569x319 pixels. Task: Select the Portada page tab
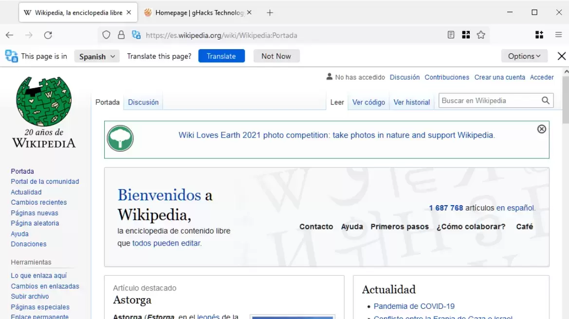tap(108, 102)
